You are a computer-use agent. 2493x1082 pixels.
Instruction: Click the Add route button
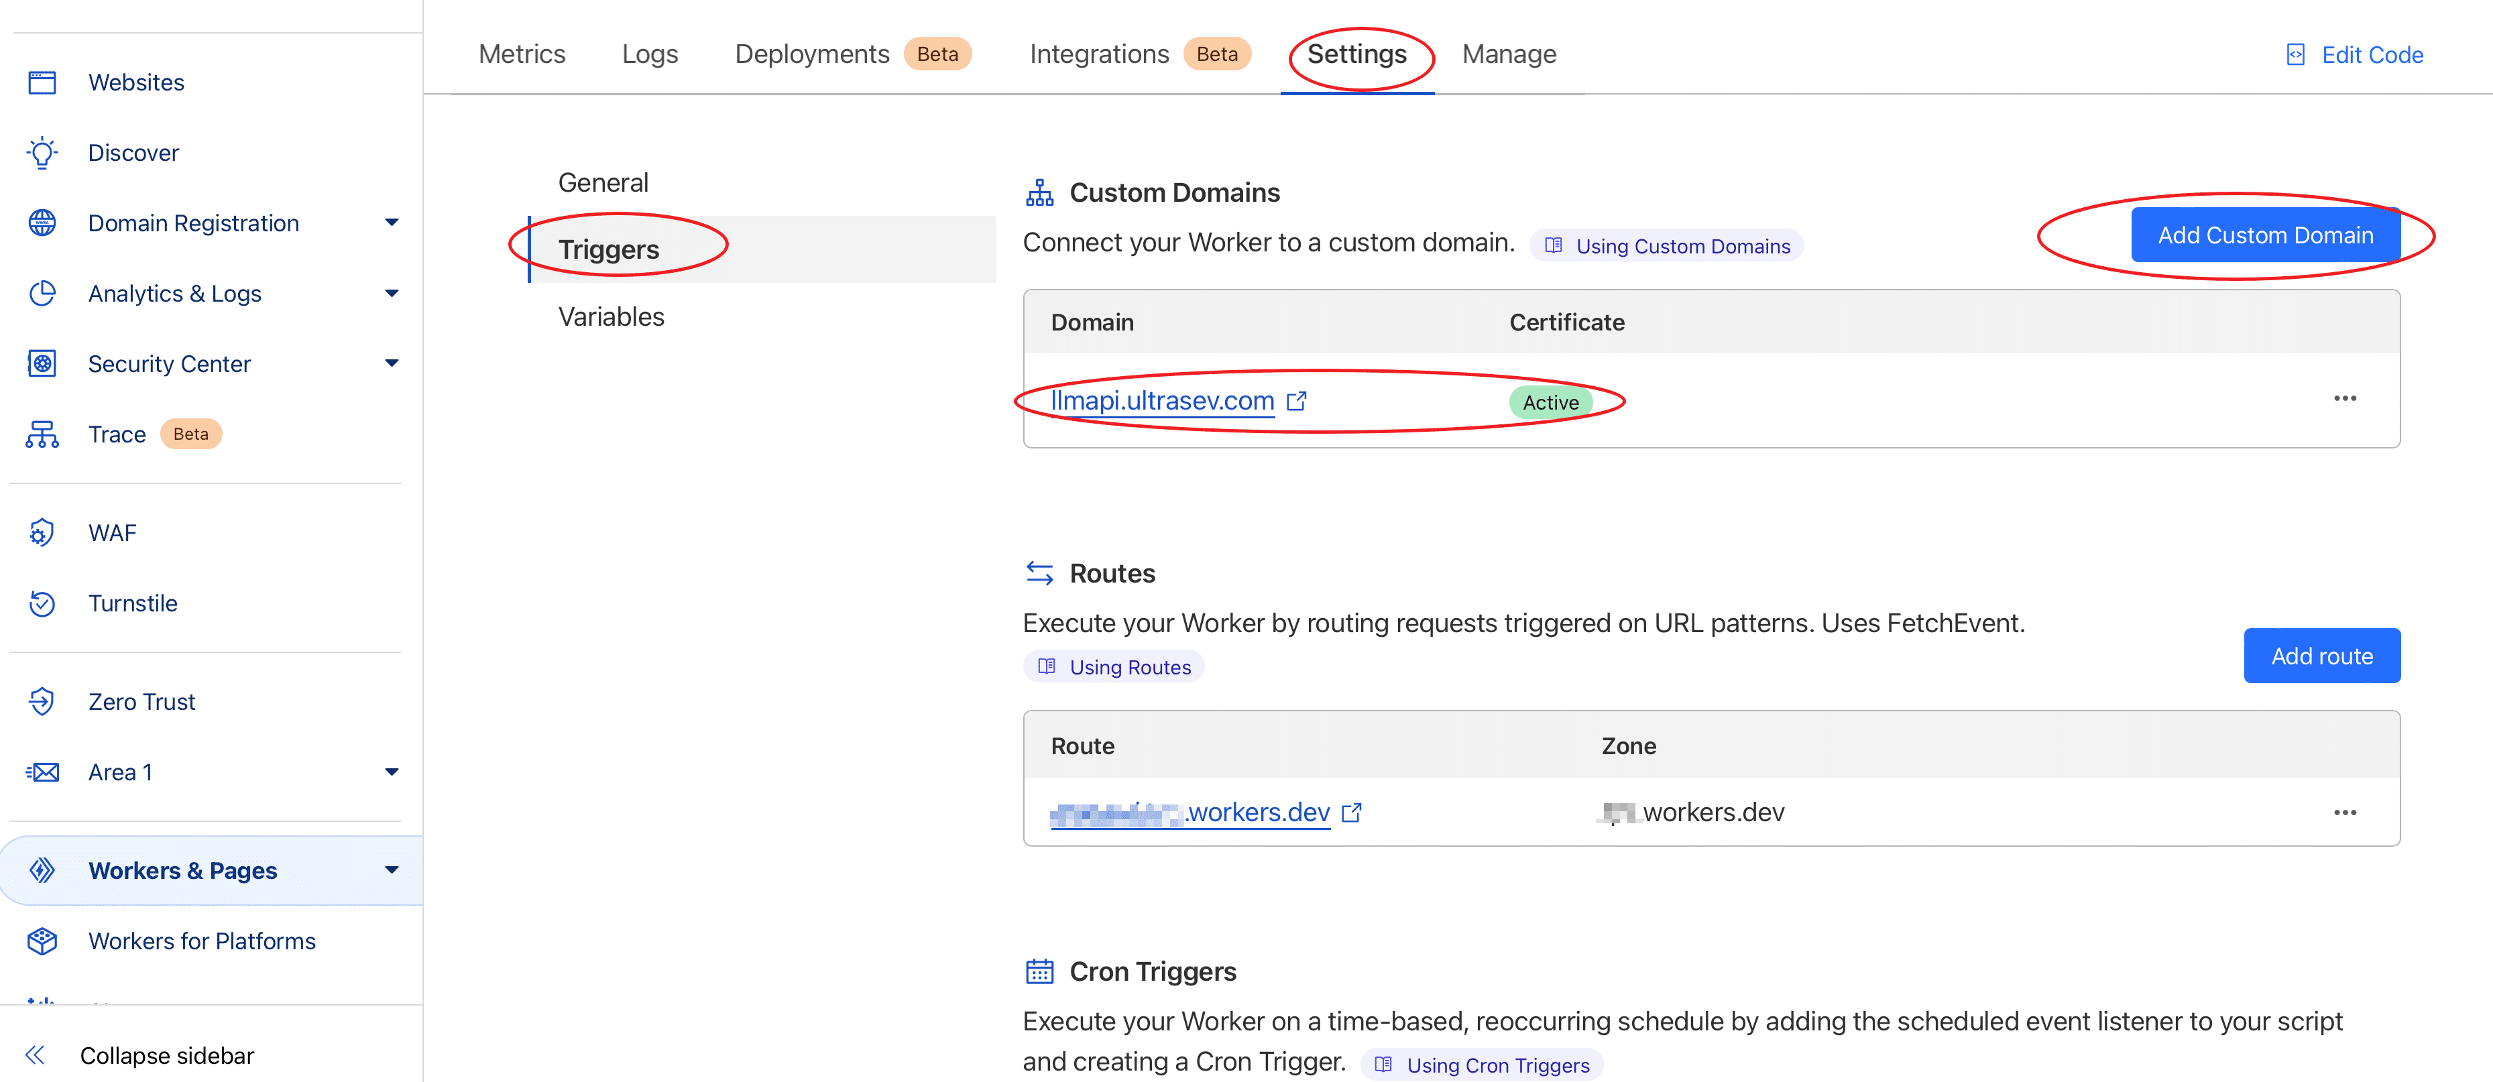(2321, 656)
